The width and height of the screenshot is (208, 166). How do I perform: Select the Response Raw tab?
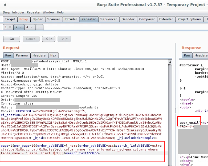pyautogui.click(x=187, y=55)
